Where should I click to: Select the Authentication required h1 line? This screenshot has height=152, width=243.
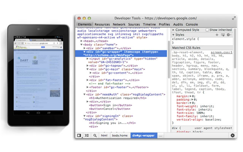(118, 98)
